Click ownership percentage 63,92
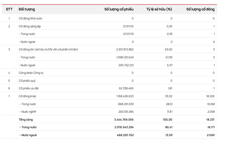This screenshot has width=225, height=144. [169, 50]
